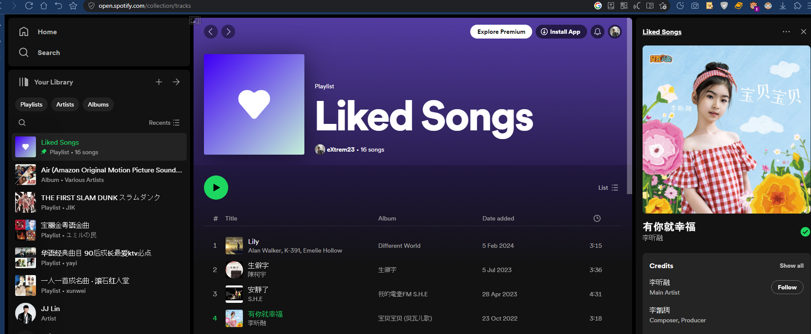Image resolution: width=811 pixels, height=334 pixels.
Task: Open QR code generator icon
Action: 624,6
